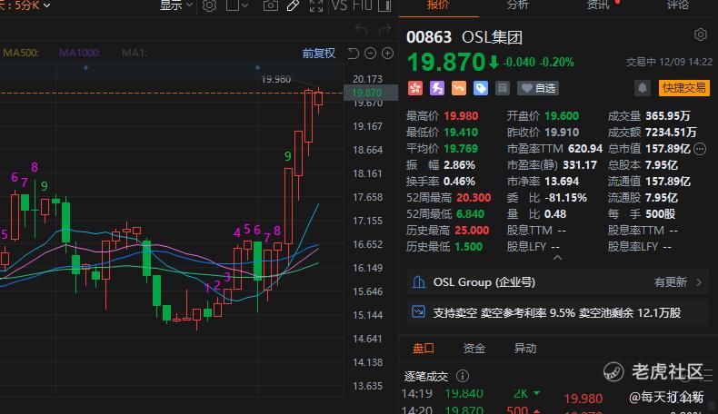The width and height of the screenshot is (718, 414).
Task: Select the 资金 capital flow tab
Action: (x=474, y=348)
